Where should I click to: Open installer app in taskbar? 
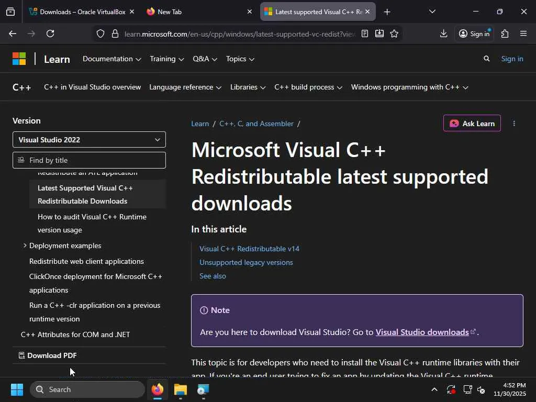[x=203, y=389]
